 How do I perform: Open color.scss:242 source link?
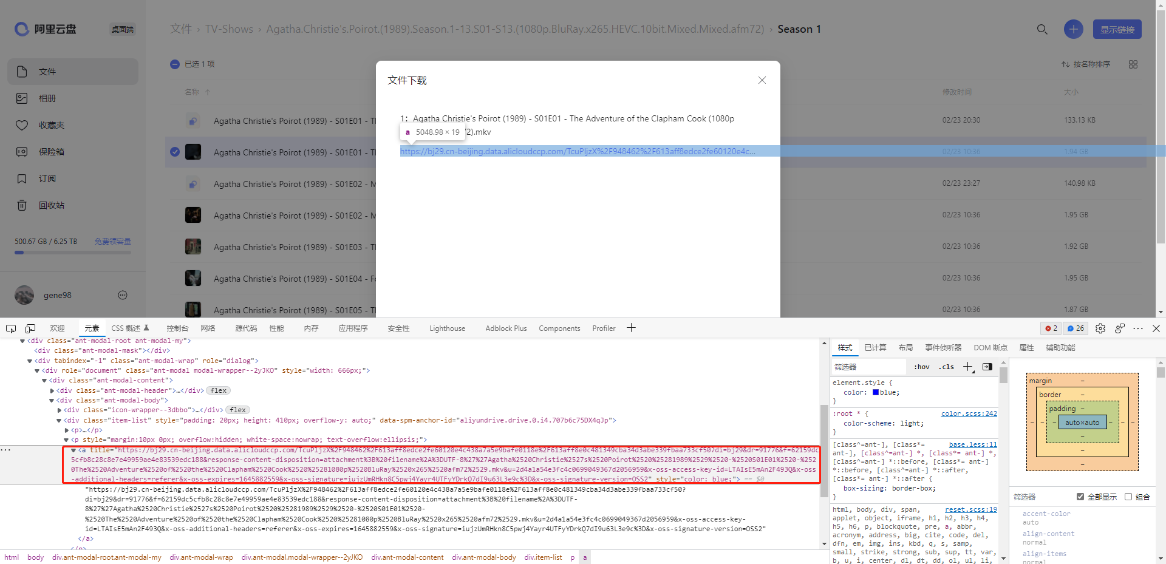pyautogui.click(x=969, y=414)
